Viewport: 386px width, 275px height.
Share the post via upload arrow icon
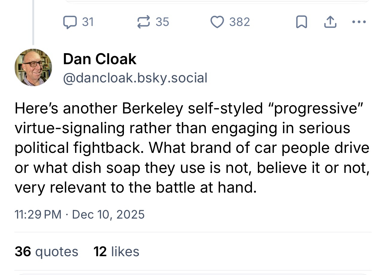pyautogui.click(x=330, y=22)
